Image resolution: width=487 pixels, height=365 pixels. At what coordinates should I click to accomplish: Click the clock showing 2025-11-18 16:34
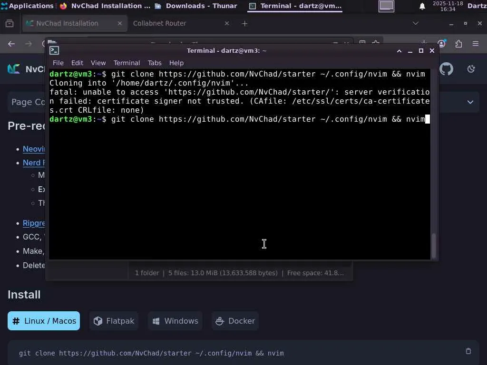[448, 6]
